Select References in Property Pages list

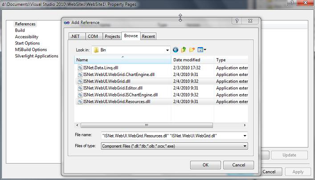(x=25, y=24)
